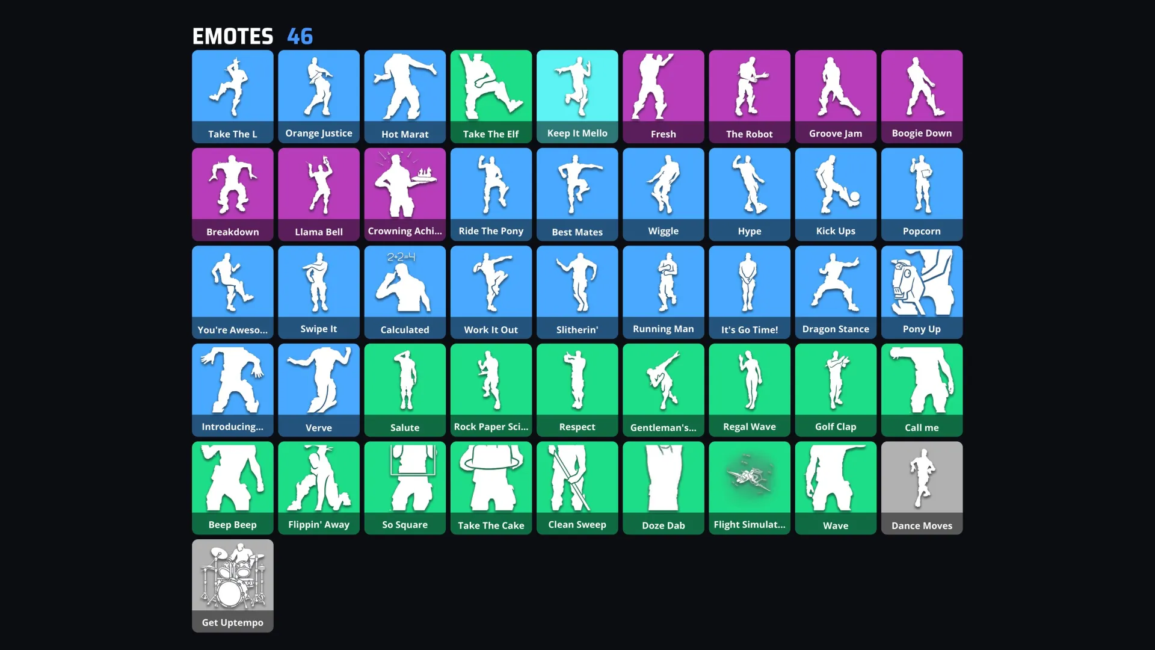Select the Keep It Mello emote
This screenshot has width=1155, height=650.
tap(577, 96)
